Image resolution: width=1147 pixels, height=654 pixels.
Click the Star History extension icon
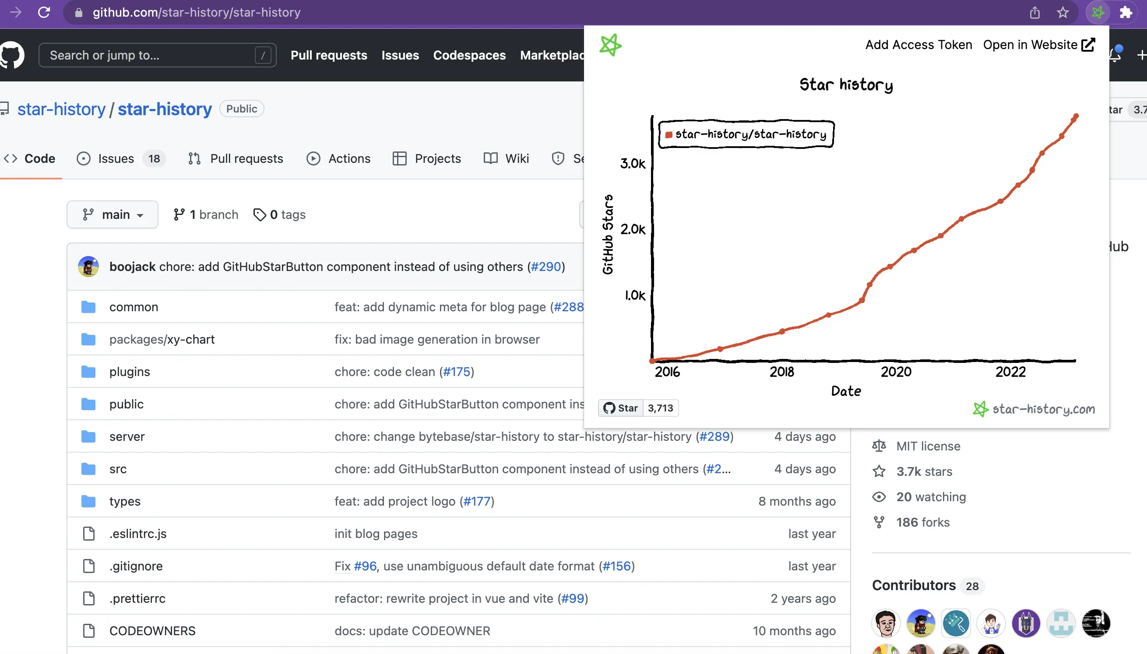click(x=1098, y=12)
